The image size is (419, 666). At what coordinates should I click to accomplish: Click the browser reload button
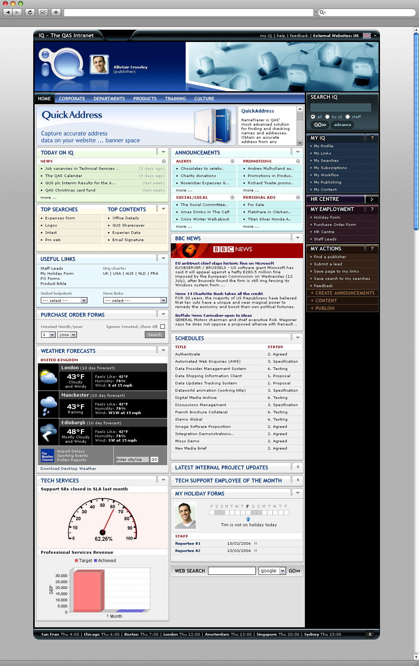tap(30, 12)
